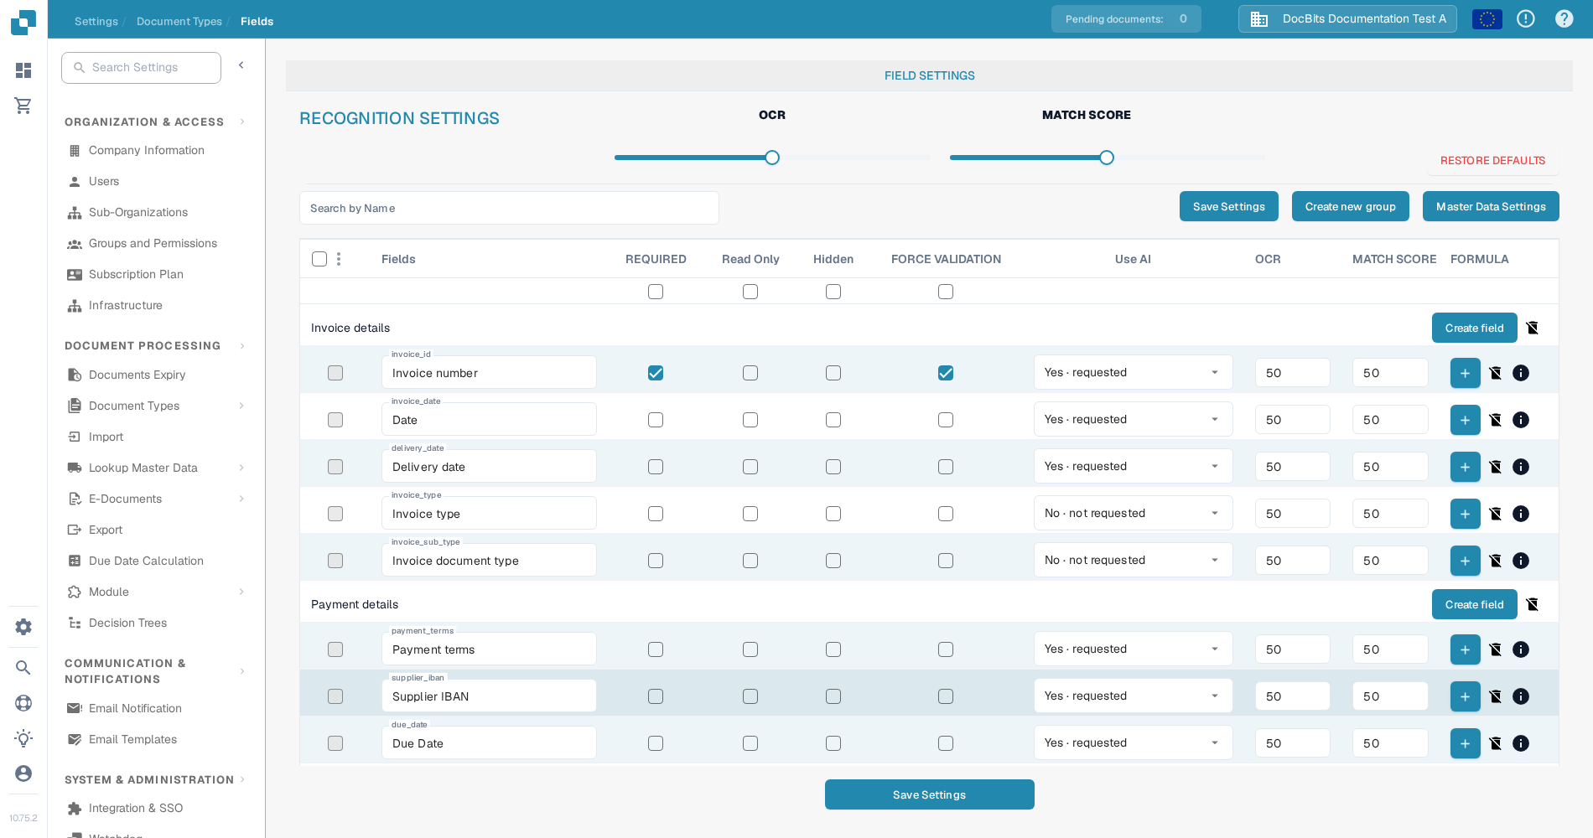Show info for the Supplier IBAN field

pyautogui.click(x=1521, y=696)
